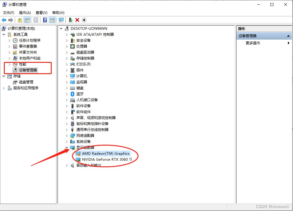Image resolution: width=293 pixels, height=211 pixels.
Task: Click the performance gauge icon beside 性能
Action: pyautogui.click(x=15, y=64)
